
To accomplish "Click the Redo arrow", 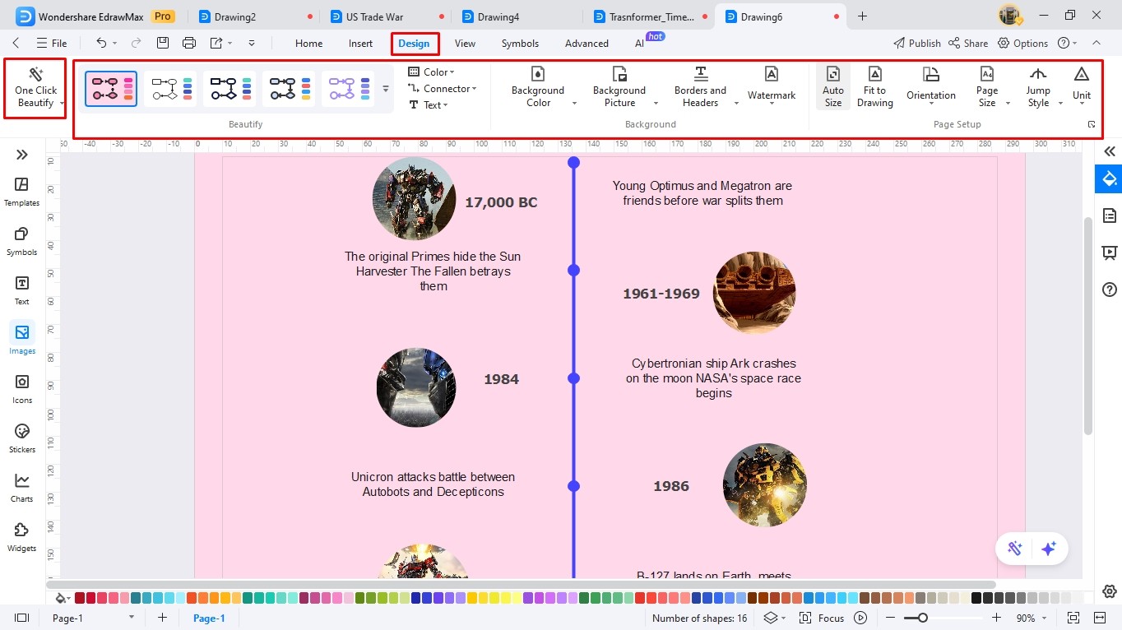I will 136,43.
